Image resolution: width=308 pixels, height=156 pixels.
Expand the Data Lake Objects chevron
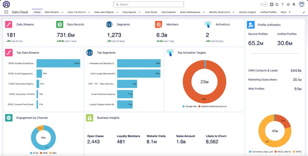click(117, 12)
